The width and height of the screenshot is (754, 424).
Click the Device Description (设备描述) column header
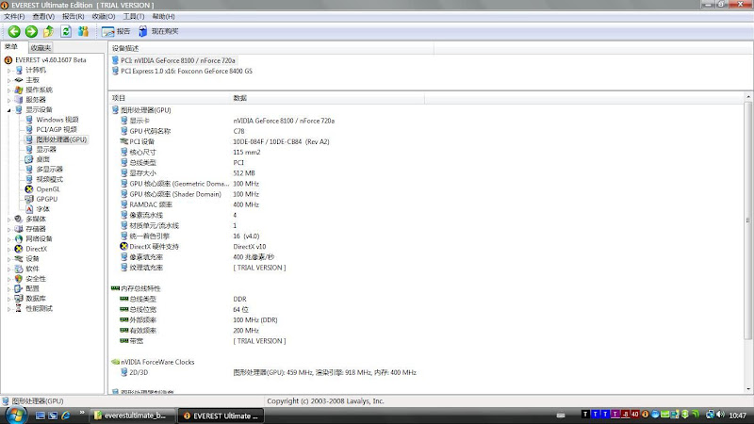point(271,49)
